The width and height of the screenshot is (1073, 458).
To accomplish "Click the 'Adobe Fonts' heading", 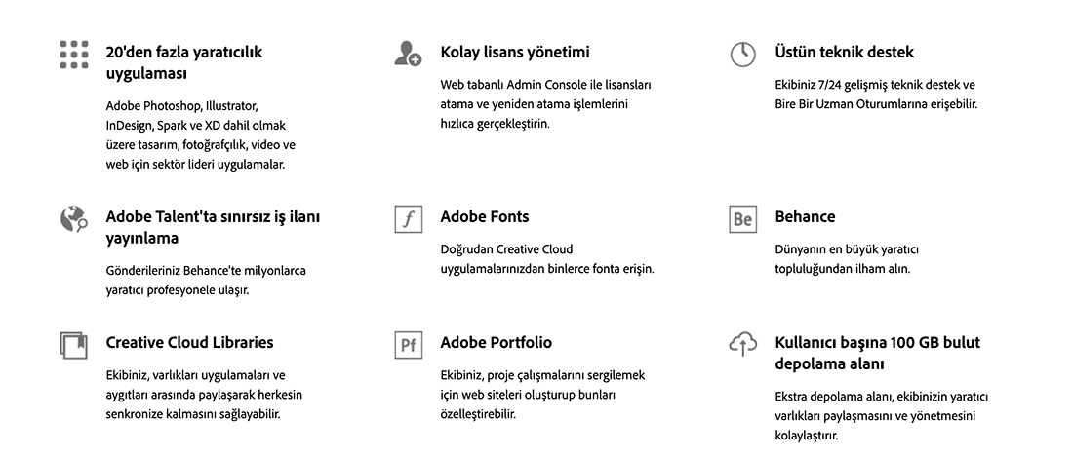I will point(485,216).
